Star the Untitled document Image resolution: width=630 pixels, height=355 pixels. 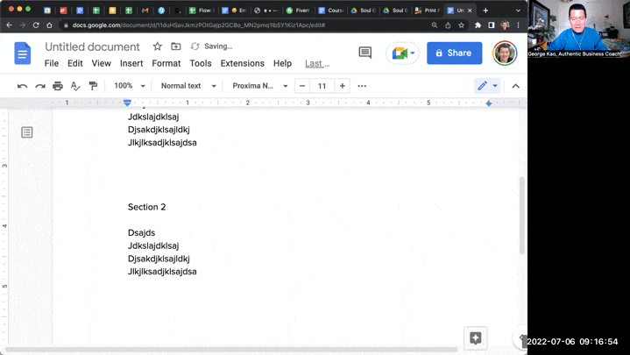[x=157, y=46]
